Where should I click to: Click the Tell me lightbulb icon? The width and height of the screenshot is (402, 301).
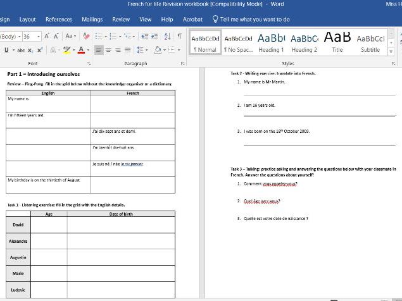[215, 19]
